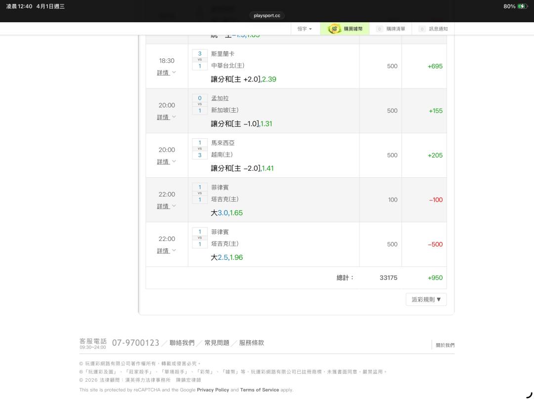Click the 訊息通知 count badge
This screenshot has height=400, width=534.
[x=422, y=29]
